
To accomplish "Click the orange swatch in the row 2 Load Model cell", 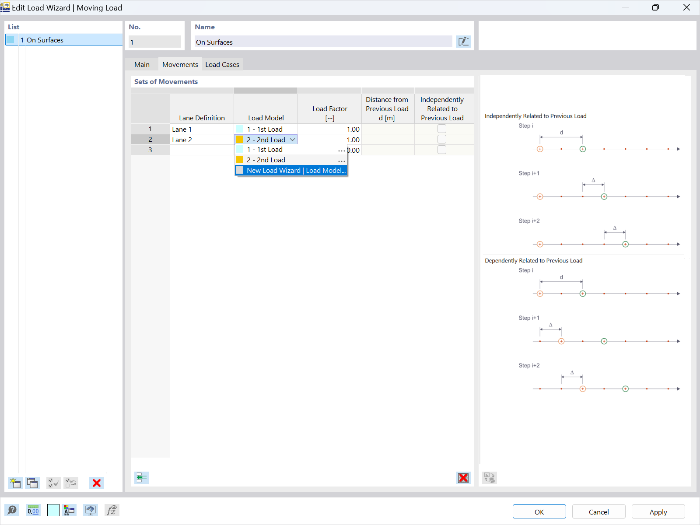I will pos(240,140).
